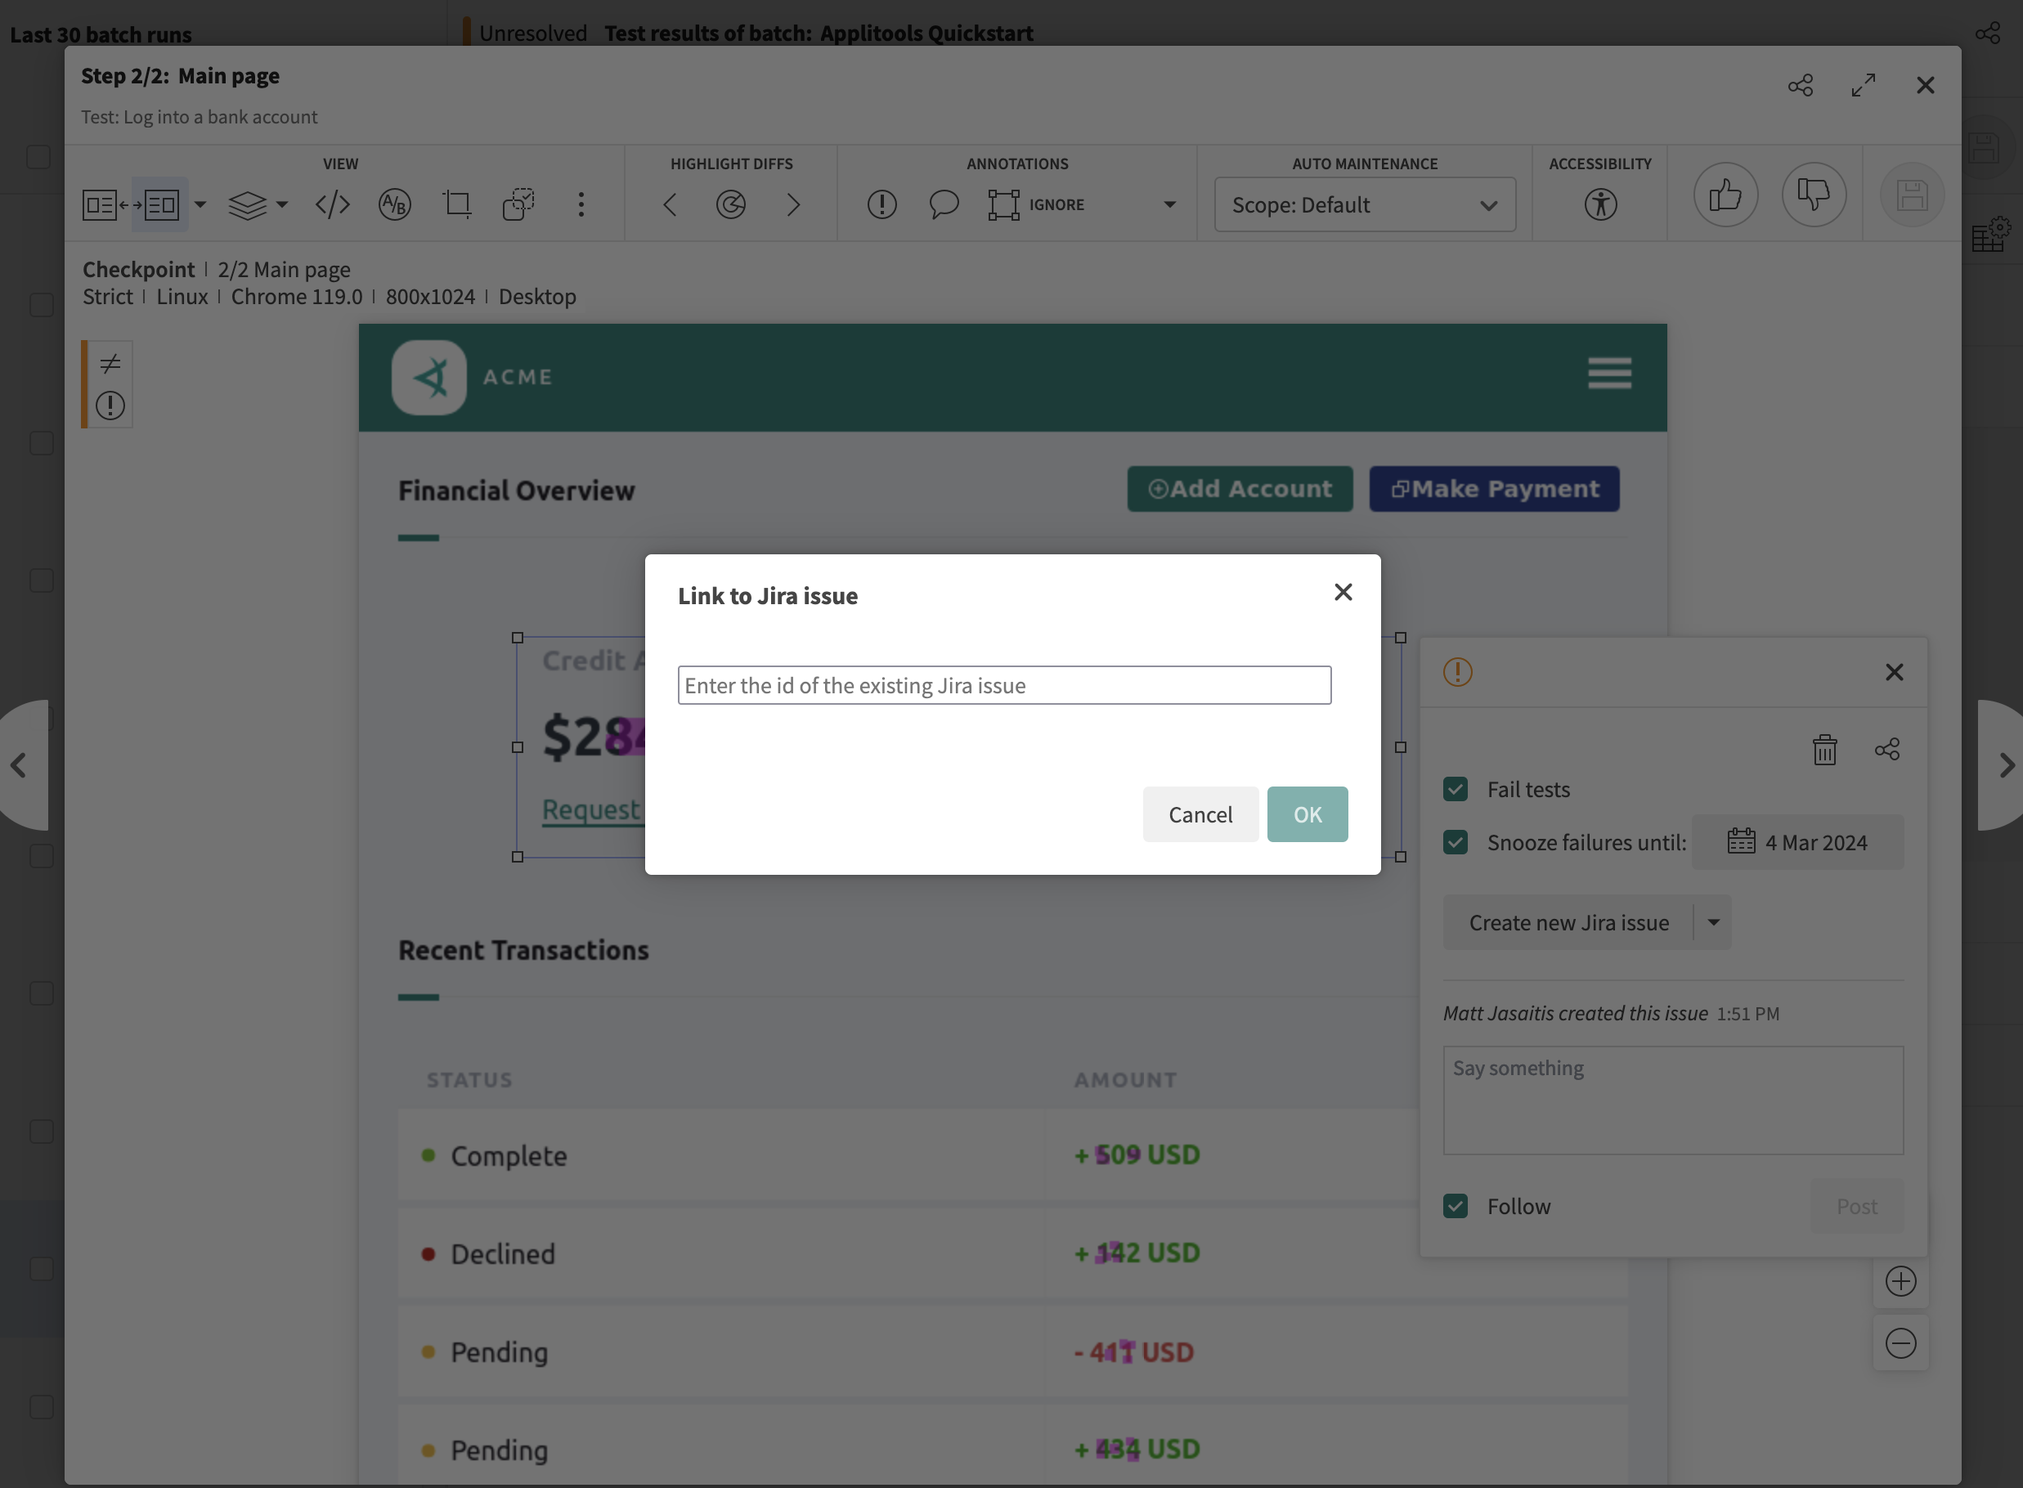Screen dimensions: 2023x1488
Task: Open snooze date picker 4 Mar 2024
Action: pyautogui.click(x=1797, y=842)
